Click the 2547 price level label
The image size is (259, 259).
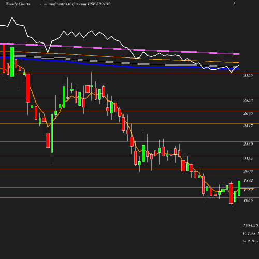tap(248, 126)
